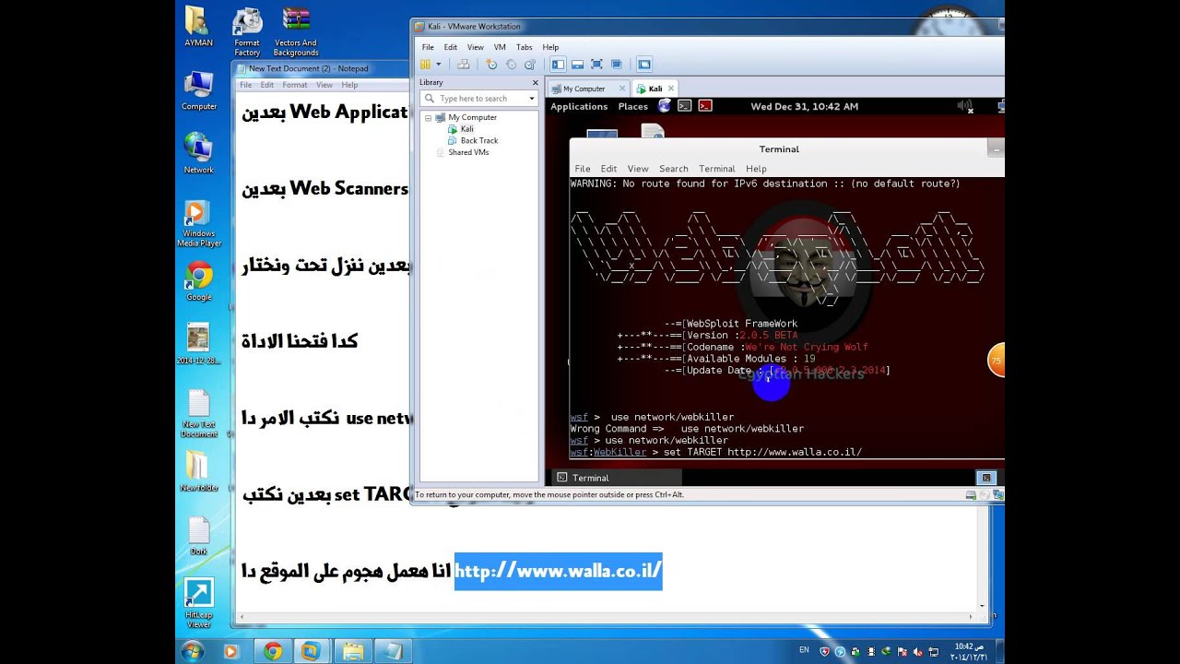Screen dimensions: 1180x664
Task: Open the red root terminal launcher in Kali panel
Action: click(x=705, y=106)
